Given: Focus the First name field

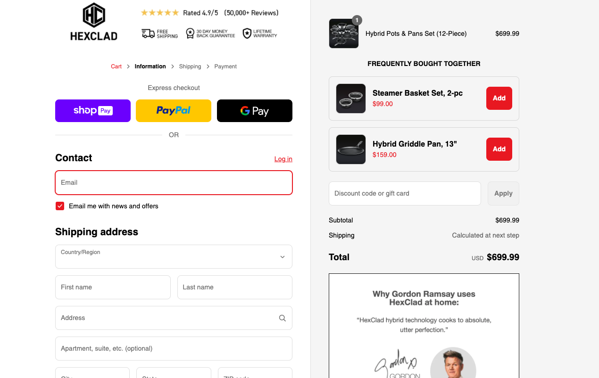Looking at the screenshot, I should 113,287.
